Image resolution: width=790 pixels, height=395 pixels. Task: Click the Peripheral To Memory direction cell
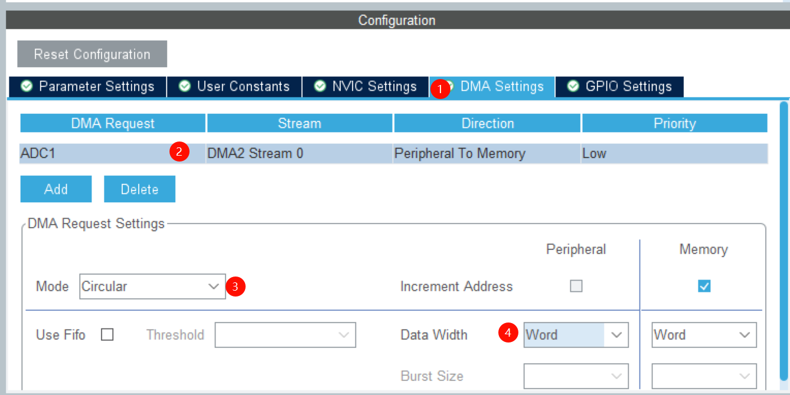(x=487, y=153)
